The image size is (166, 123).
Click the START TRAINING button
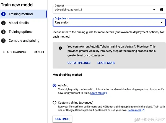[14, 52]
